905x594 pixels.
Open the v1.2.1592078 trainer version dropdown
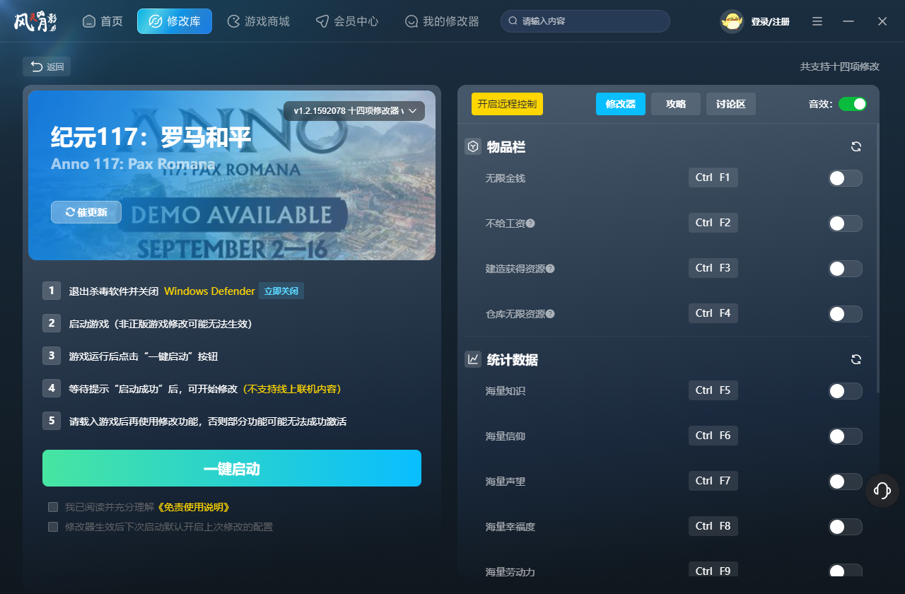tap(354, 110)
